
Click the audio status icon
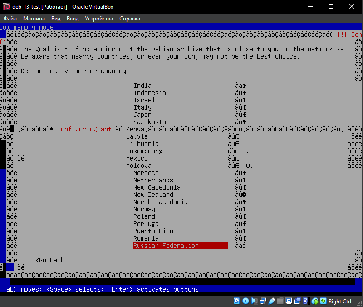pyautogui.click(x=254, y=301)
